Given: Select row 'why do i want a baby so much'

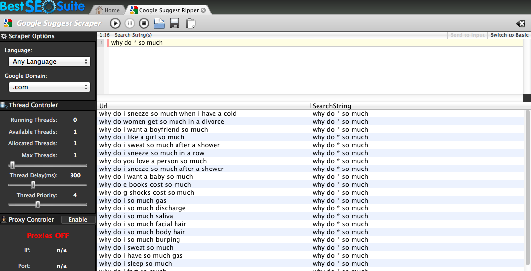Looking at the screenshot, I should (310, 176).
